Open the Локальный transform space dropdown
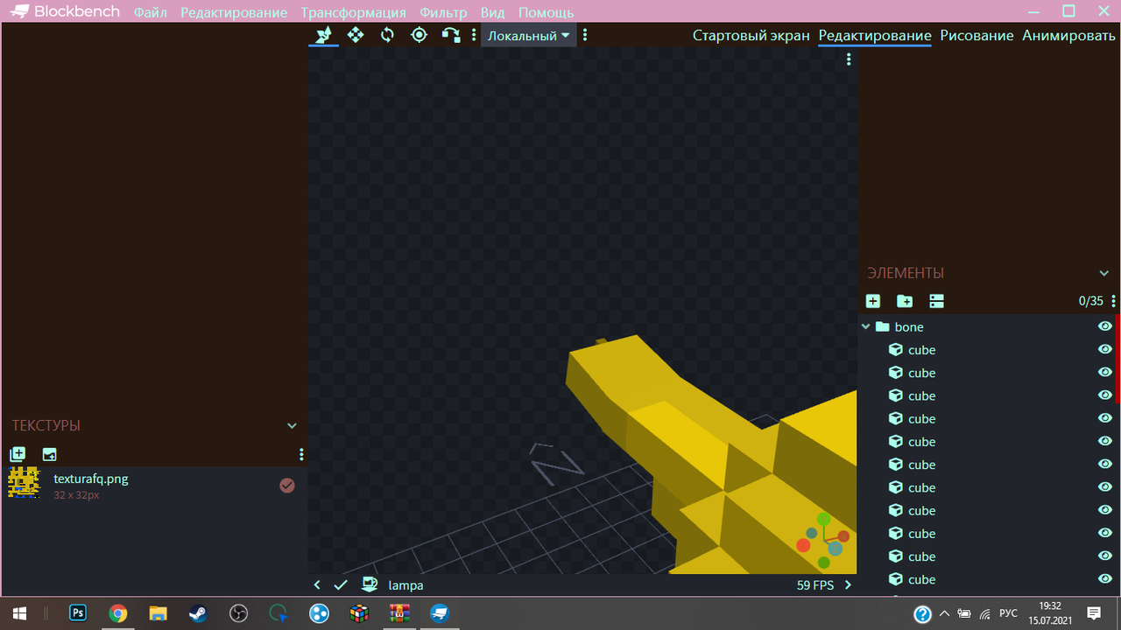The image size is (1121, 630). (x=528, y=36)
